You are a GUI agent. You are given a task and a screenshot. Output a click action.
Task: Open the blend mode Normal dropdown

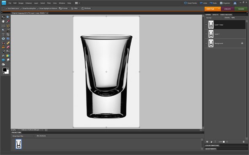[214, 18]
